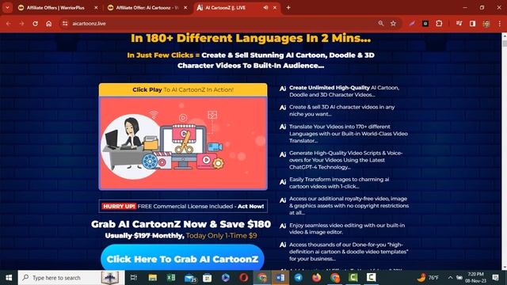Screen dimensions: 507x285
Task: Go forward in browser history
Action: coord(21,24)
